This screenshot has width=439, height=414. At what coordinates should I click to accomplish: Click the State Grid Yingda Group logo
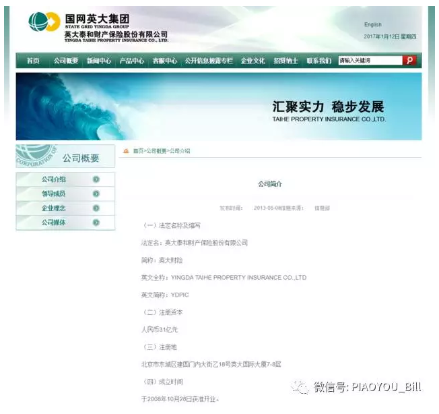point(98,27)
